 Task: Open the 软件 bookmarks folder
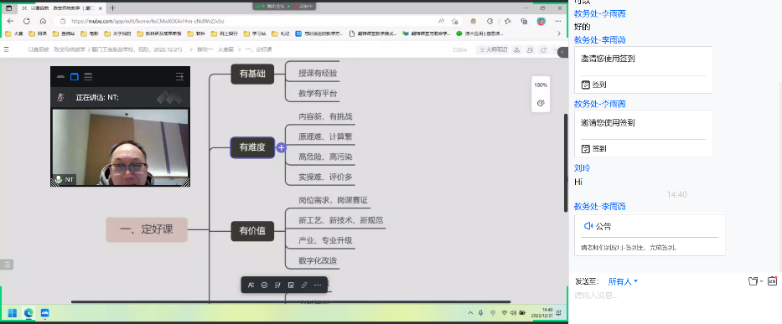196,33
